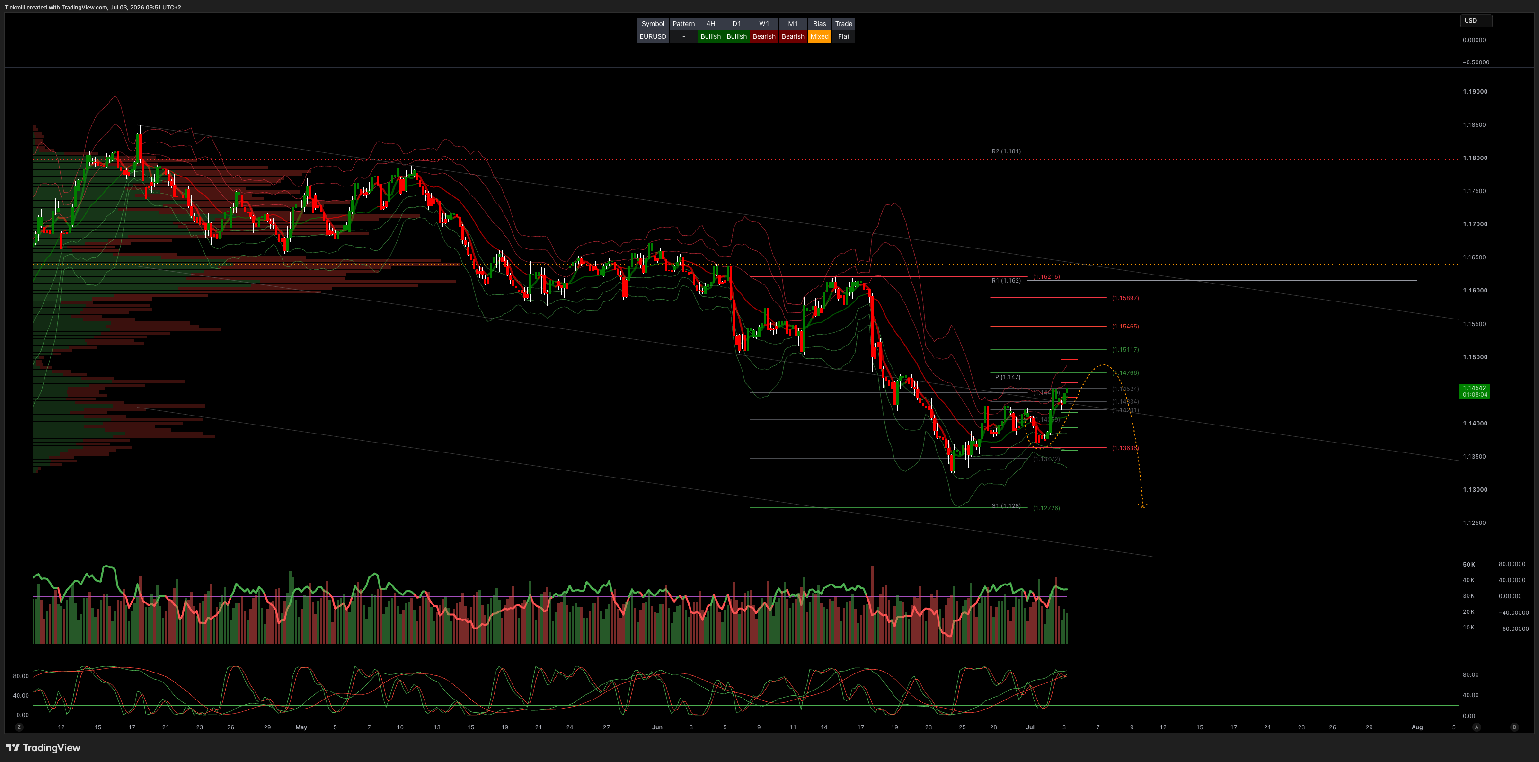Click the red (1.15897) level label
1539x762 pixels.
1125,298
